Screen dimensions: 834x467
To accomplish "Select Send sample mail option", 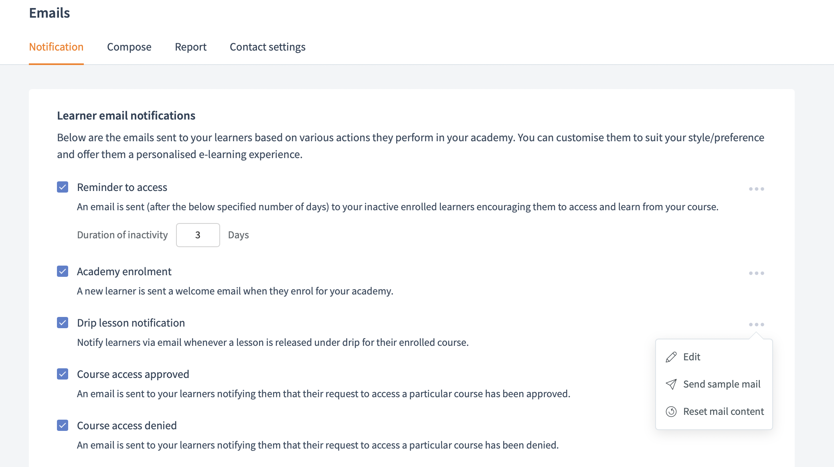I will 721,384.
